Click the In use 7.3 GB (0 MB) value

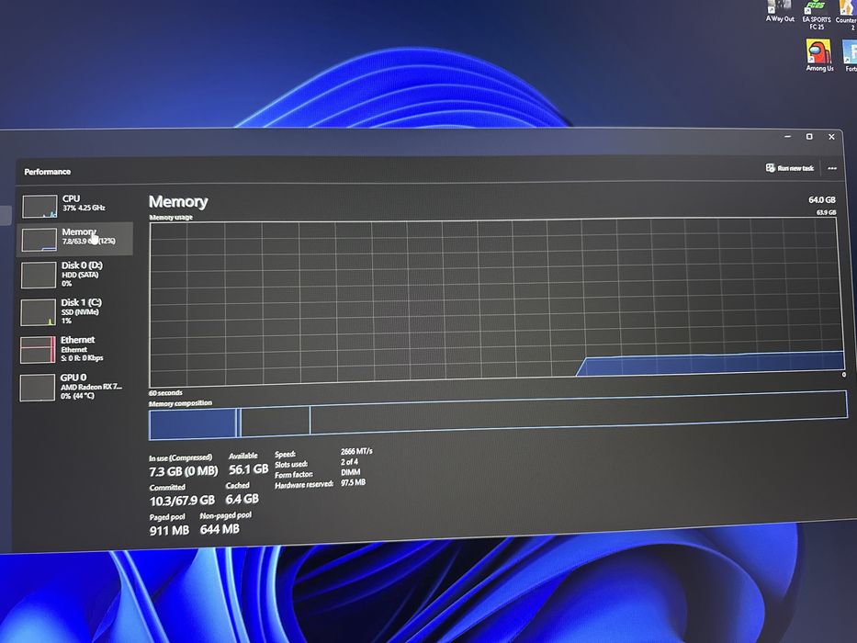183,470
